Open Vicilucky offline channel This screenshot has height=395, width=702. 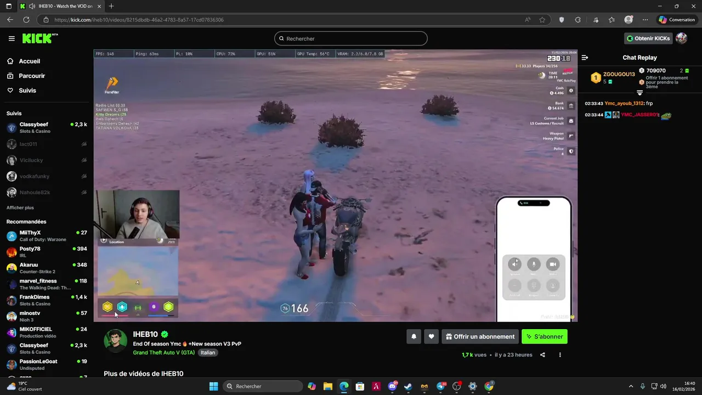(x=47, y=160)
